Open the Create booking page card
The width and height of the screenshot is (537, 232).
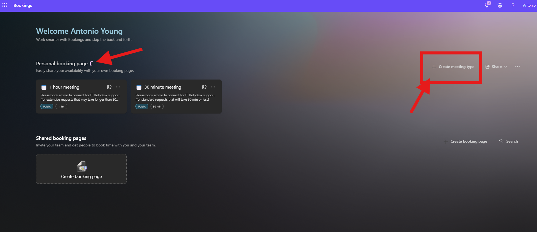[x=81, y=169]
